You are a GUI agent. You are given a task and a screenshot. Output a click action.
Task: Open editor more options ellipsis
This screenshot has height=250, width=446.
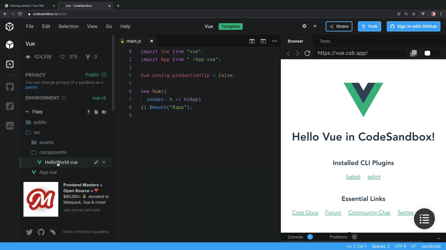[275, 41]
